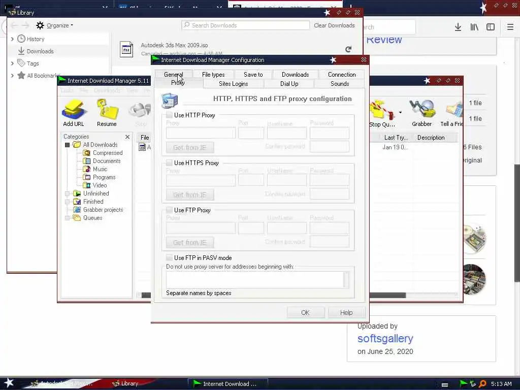Toggle the Firefox sidebar icon
The height and width of the screenshot is (390, 520).
click(491, 27)
